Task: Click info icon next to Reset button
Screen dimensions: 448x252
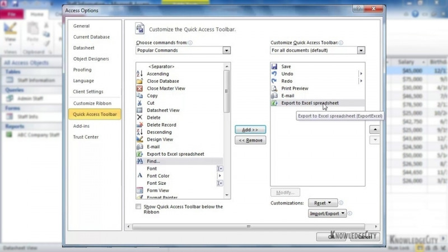Action: pos(341,203)
